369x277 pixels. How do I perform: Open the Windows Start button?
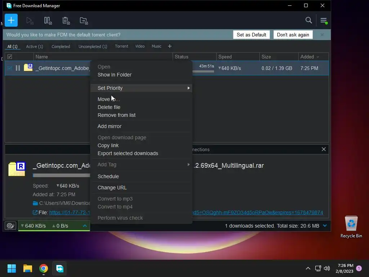pyautogui.click(x=12, y=268)
